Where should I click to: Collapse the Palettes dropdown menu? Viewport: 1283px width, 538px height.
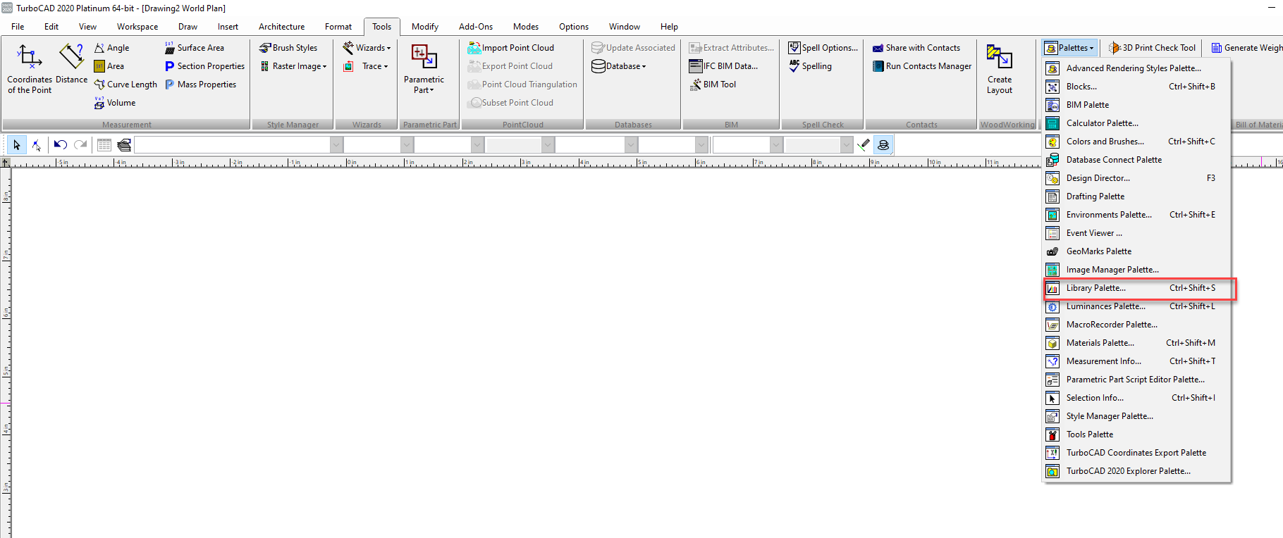pyautogui.click(x=1070, y=48)
